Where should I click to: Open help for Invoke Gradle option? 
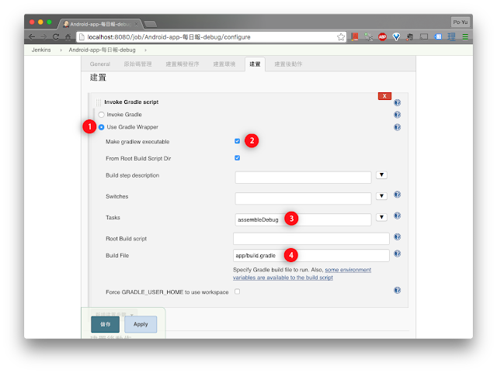[x=397, y=115]
